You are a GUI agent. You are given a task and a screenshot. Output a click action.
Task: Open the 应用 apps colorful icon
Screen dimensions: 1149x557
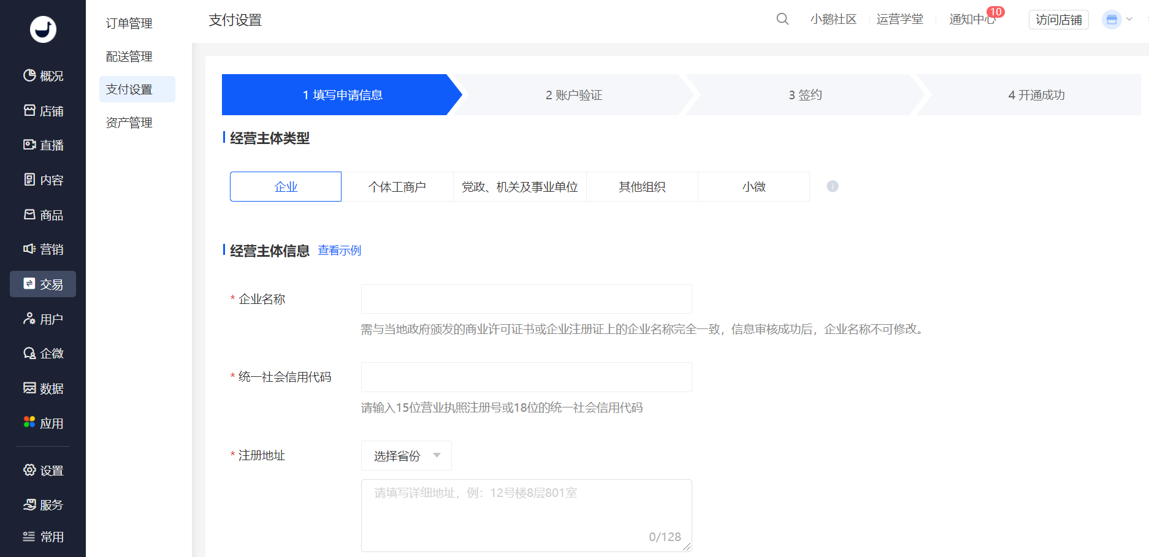pos(29,422)
